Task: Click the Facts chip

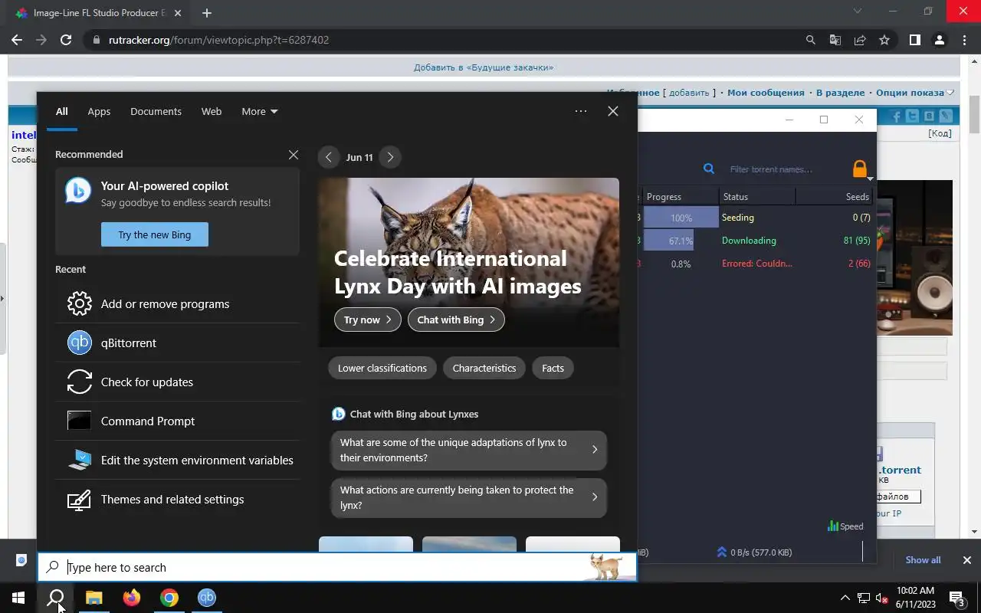Action: click(553, 368)
